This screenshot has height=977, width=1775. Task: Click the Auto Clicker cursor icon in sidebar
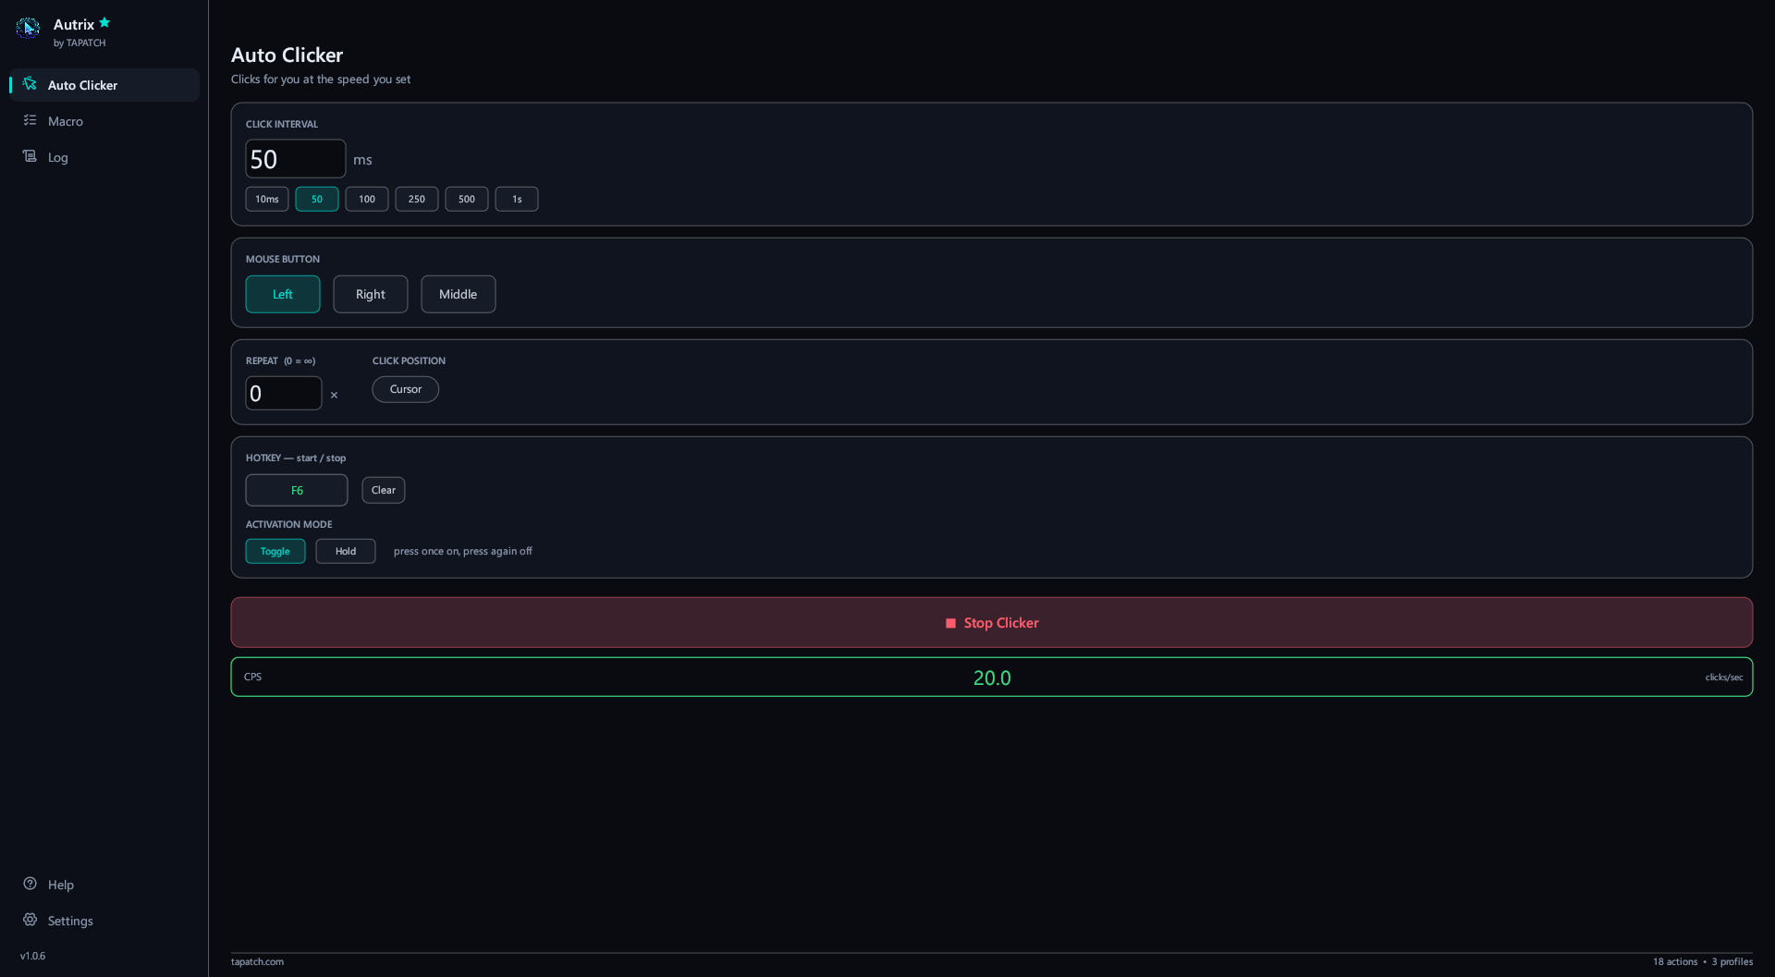click(30, 84)
